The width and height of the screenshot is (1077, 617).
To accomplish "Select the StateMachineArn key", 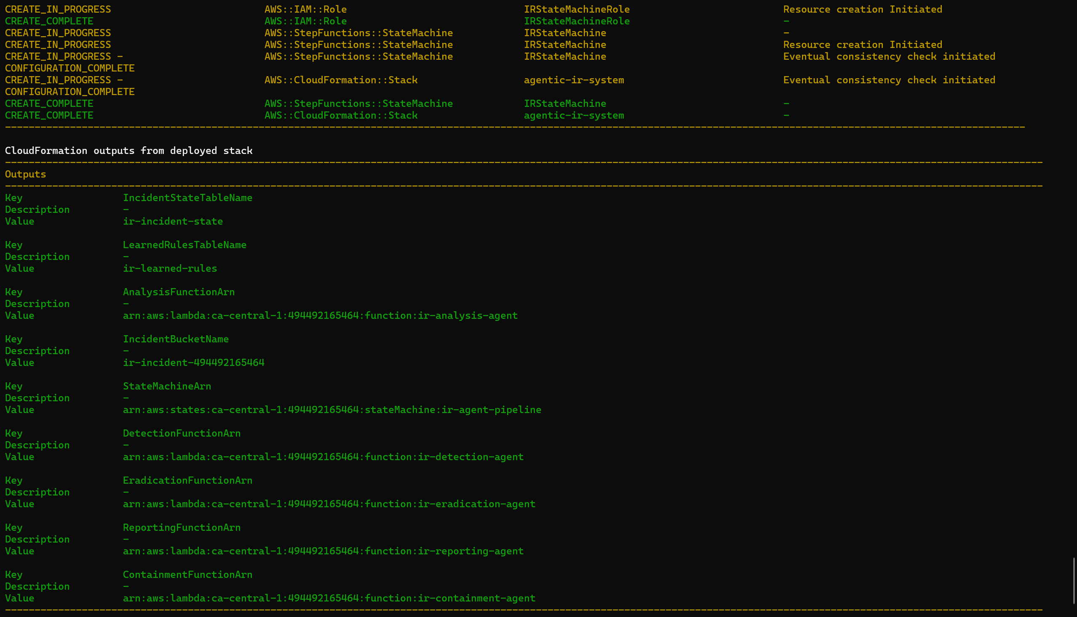I will tap(167, 386).
